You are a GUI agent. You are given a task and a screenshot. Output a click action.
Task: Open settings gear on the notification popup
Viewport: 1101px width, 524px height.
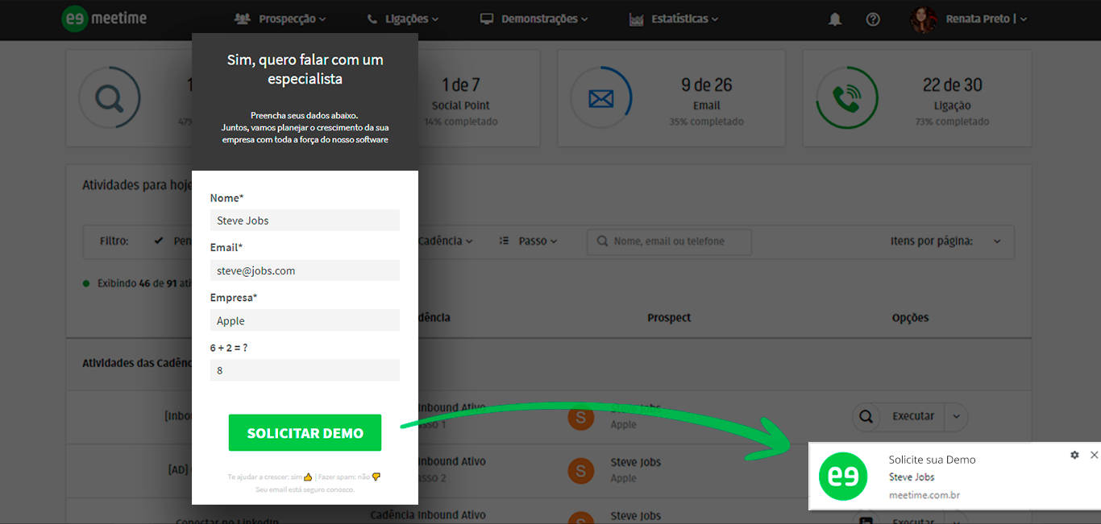click(1074, 455)
